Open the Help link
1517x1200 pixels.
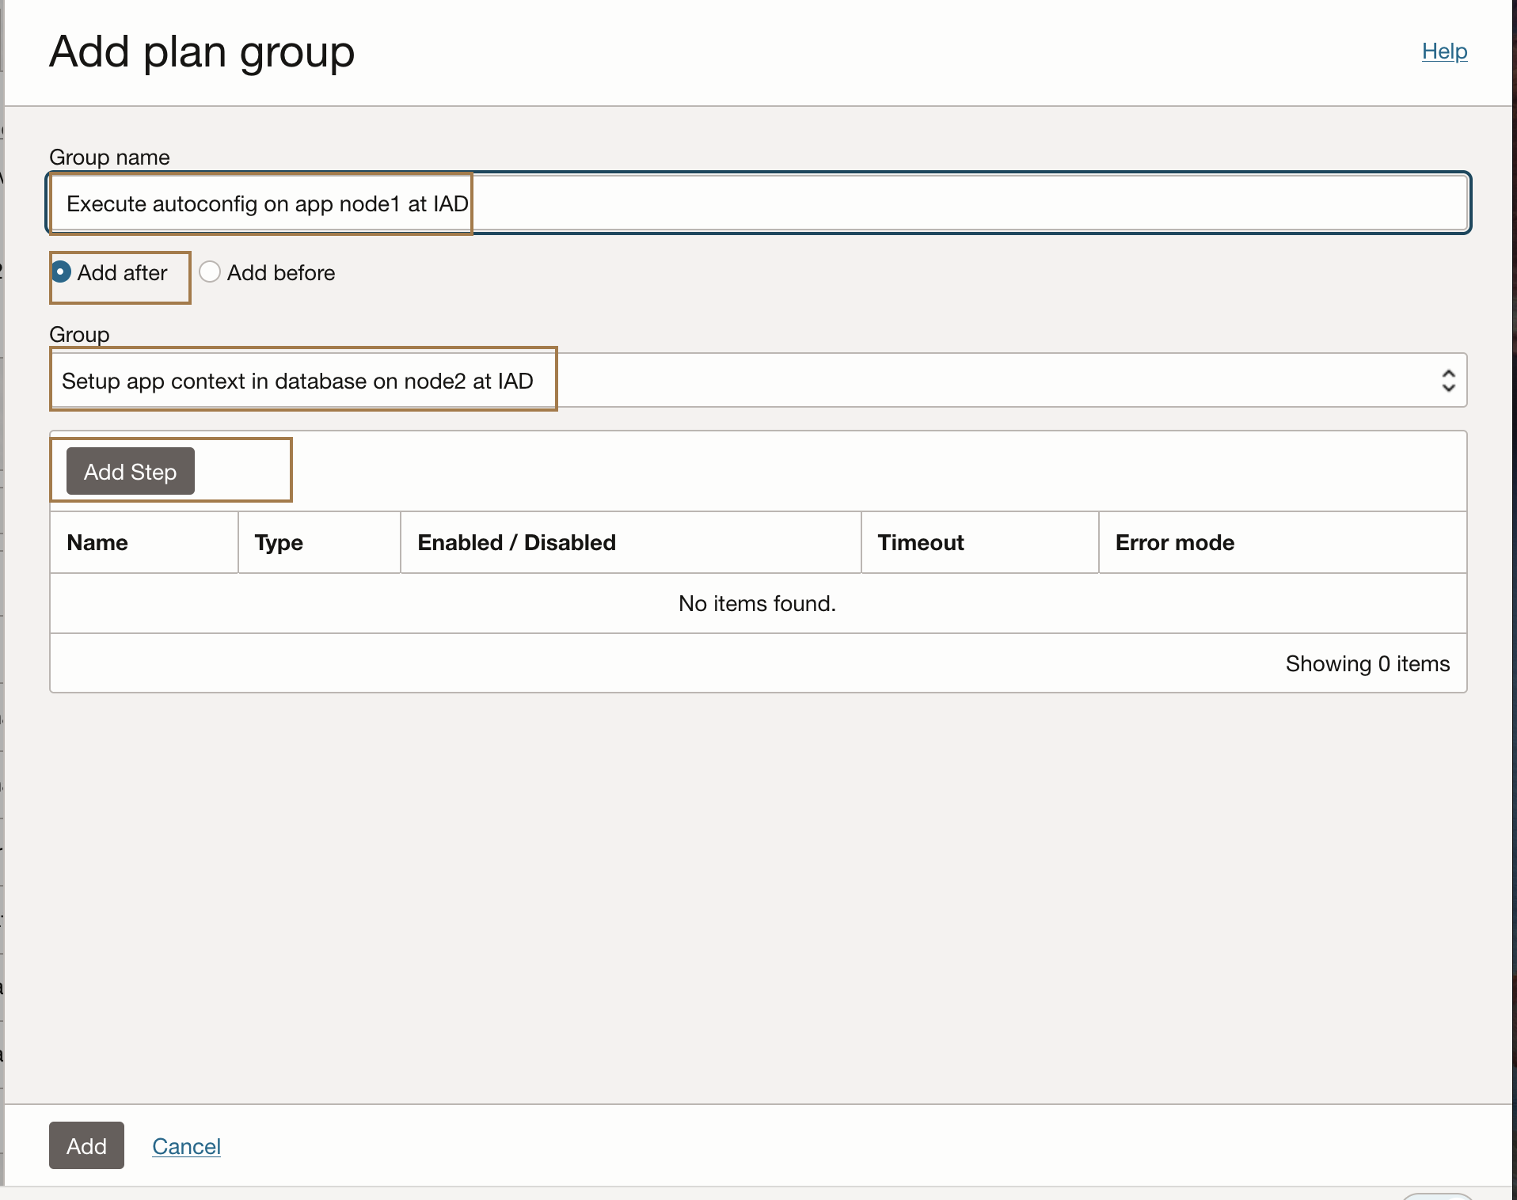(1444, 51)
